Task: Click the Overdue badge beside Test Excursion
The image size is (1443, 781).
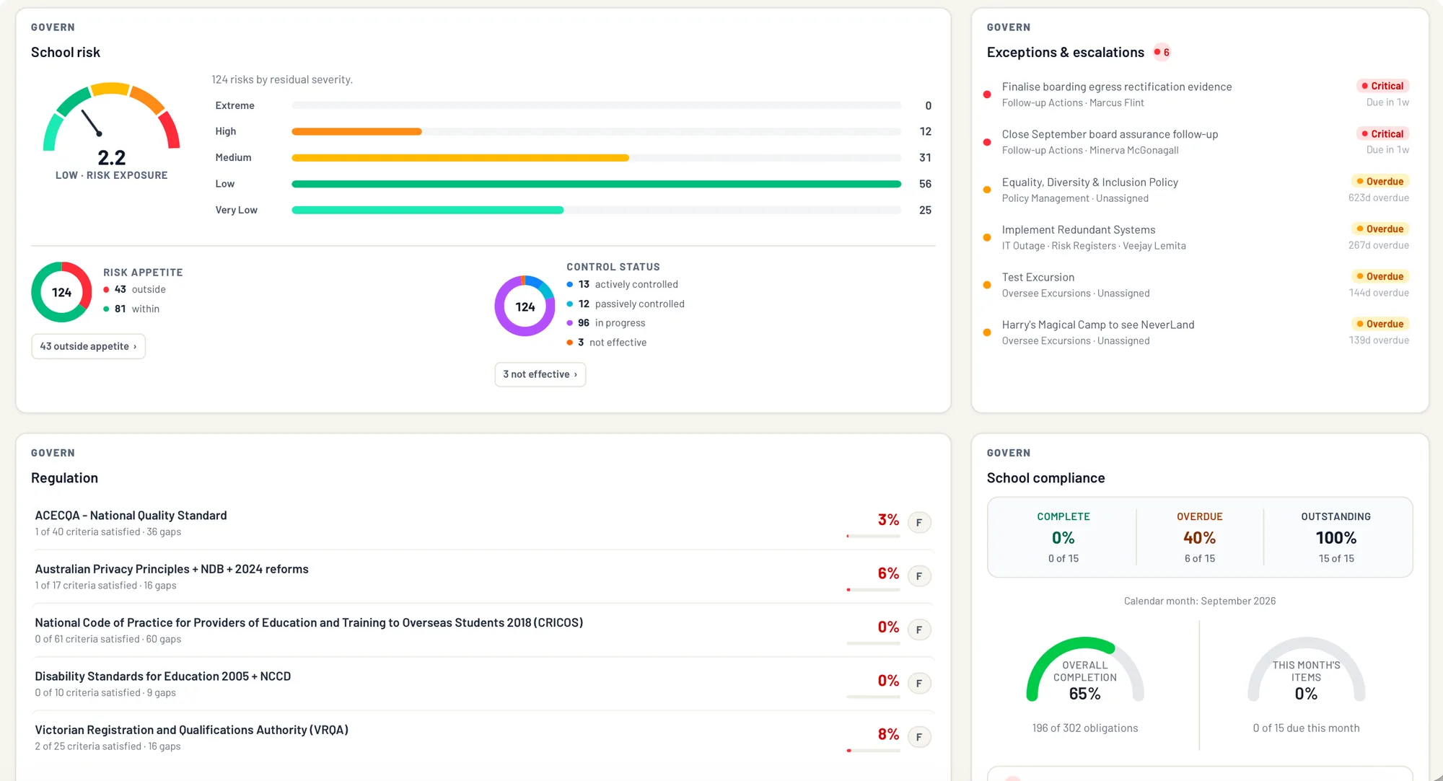Action: pyautogui.click(x=1380, y=276)
